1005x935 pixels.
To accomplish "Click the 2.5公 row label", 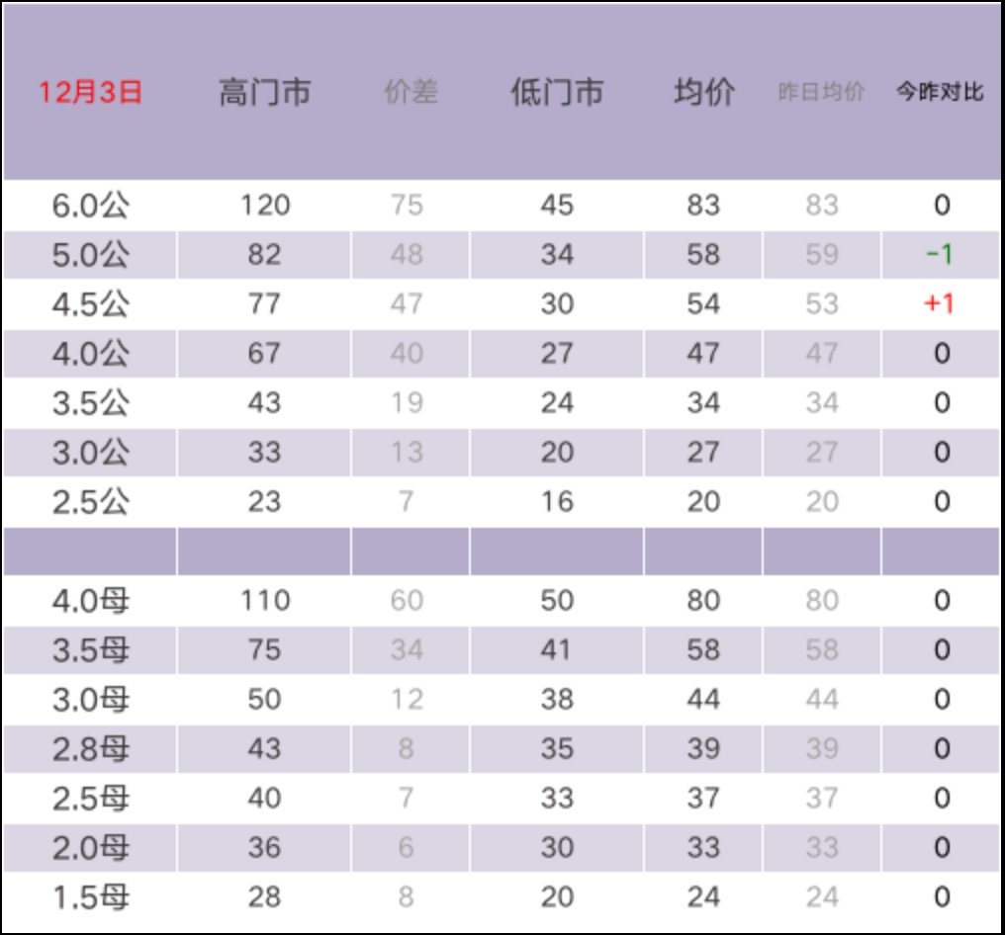I will point(90,501).
